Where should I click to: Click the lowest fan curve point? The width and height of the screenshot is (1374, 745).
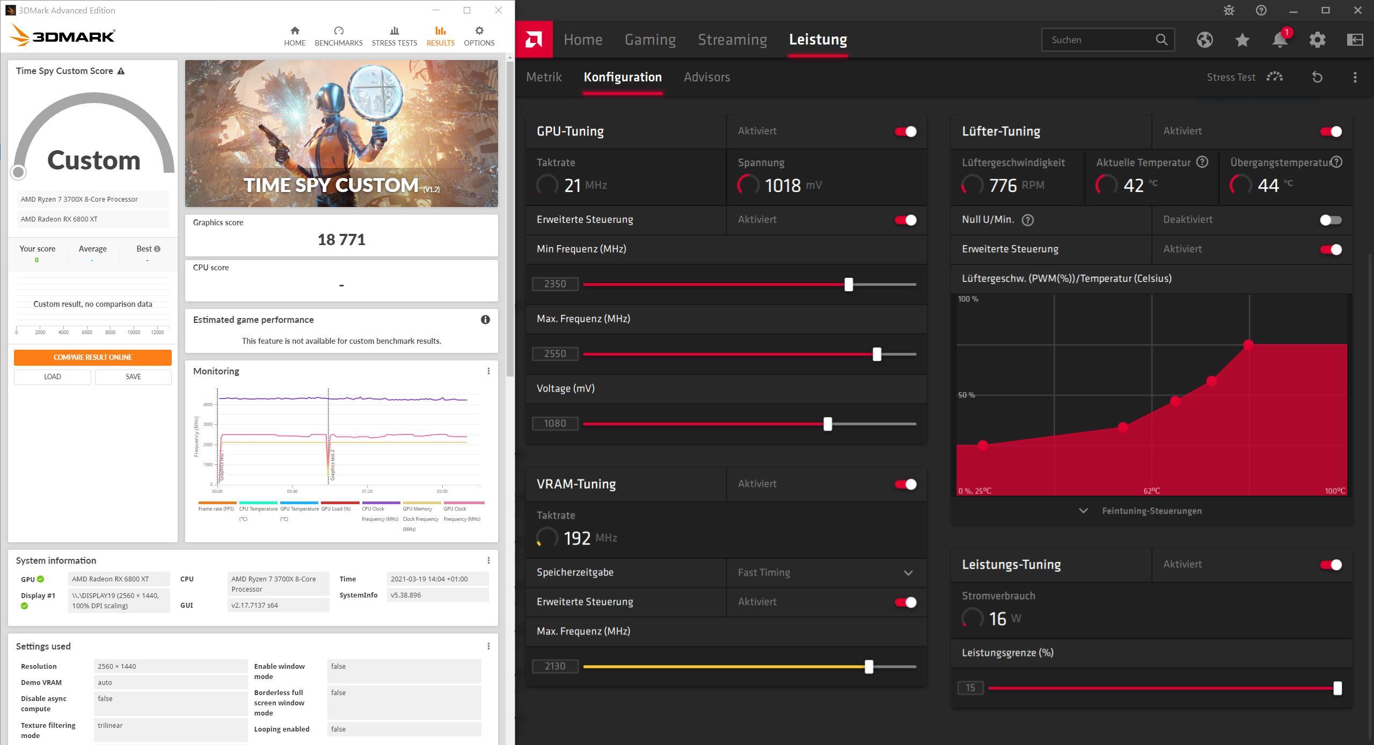point(982,445)
